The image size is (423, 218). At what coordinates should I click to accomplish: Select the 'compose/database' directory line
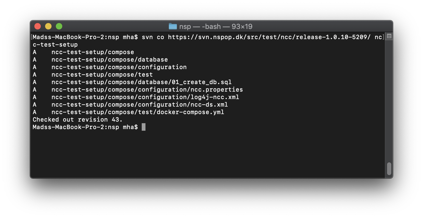110,60
